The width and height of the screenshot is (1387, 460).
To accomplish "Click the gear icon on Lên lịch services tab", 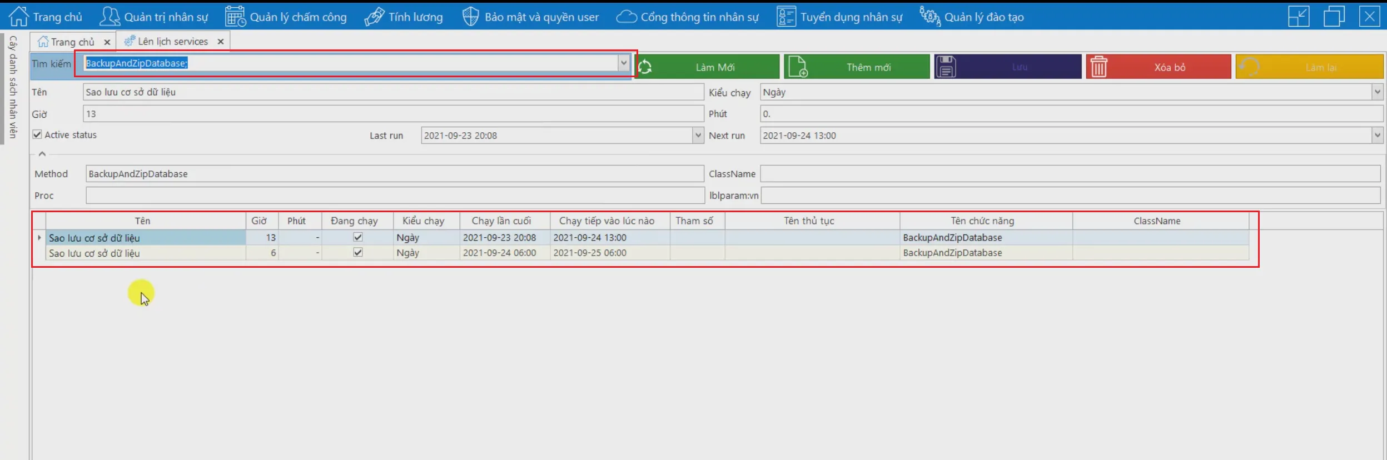I will tap(130, 41).
